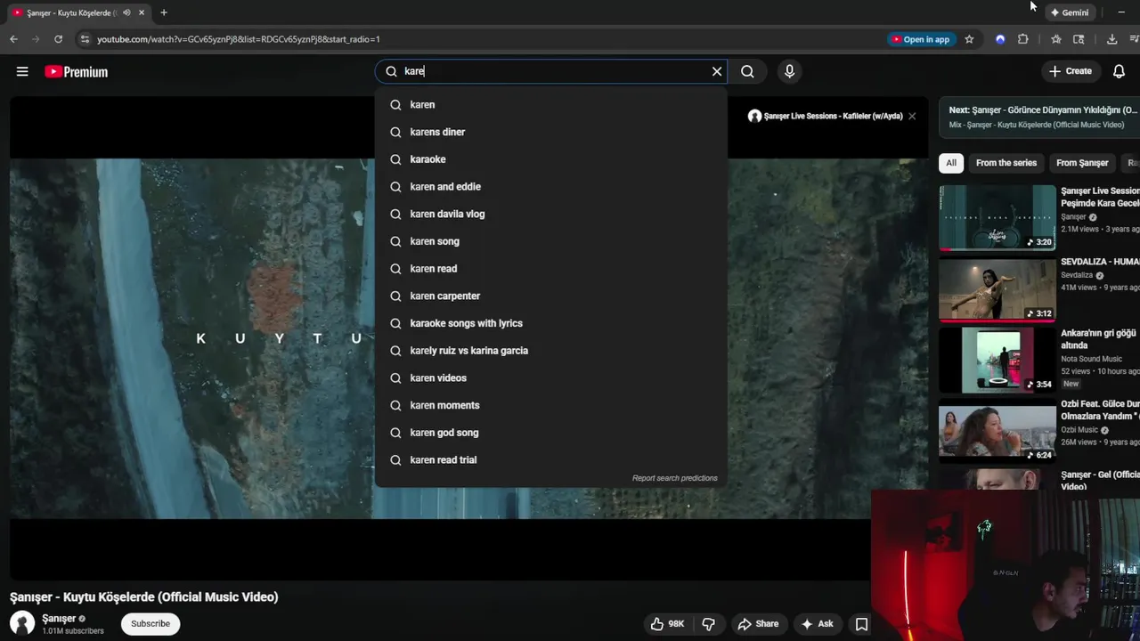Open the Next mix playlist panel
The width and height of the screenshot is (1140, 641).
1040,117
